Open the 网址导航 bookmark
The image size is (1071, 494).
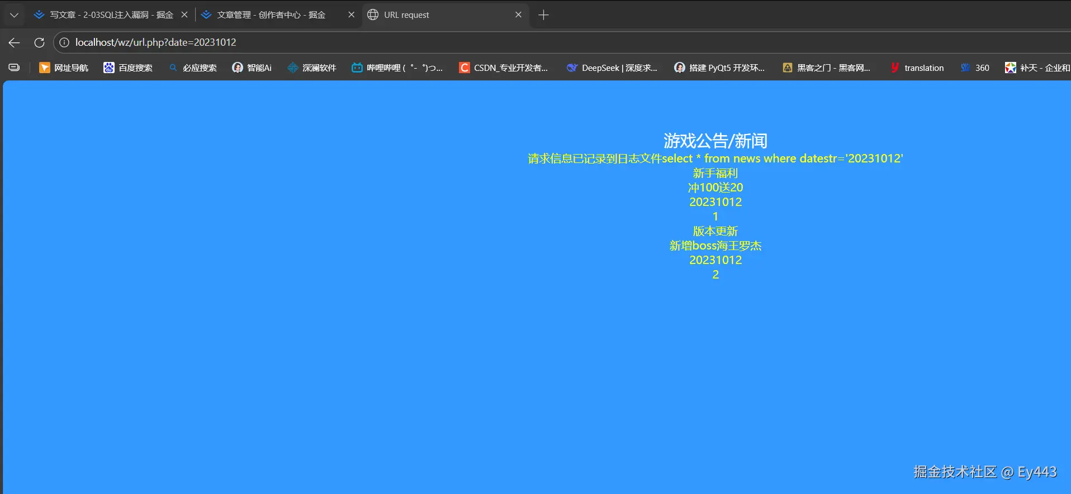click(x=64, y=68)
